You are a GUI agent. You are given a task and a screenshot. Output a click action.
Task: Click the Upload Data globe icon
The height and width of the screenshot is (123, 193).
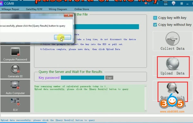172,64
